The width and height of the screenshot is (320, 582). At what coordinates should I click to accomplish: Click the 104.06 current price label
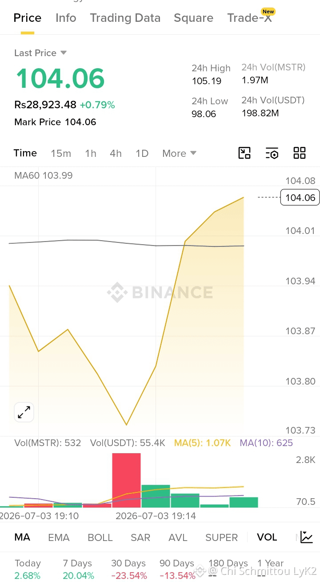pos(300,197)
